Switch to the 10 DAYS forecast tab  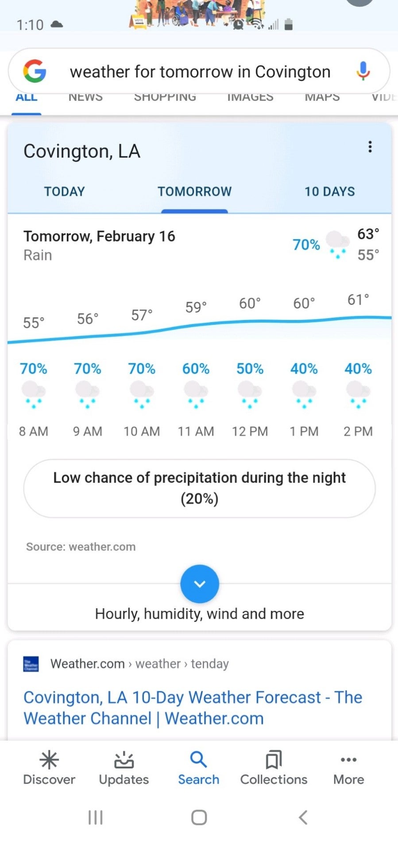coord(330,191)
